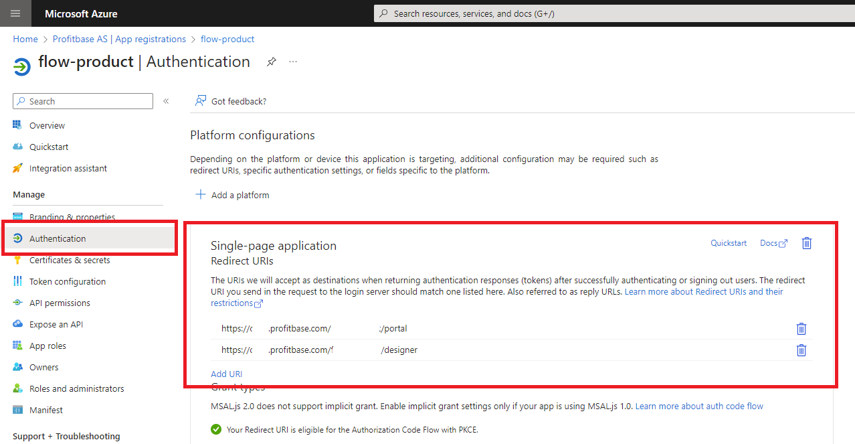Select Expose an API menu item

pos(56,324)
